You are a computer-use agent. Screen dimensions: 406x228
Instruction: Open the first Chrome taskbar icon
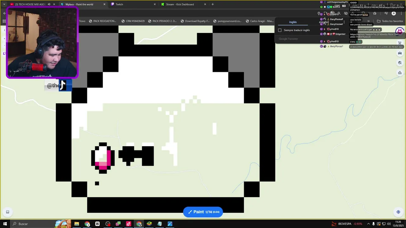pyautogui.click(x=87, y=224)
